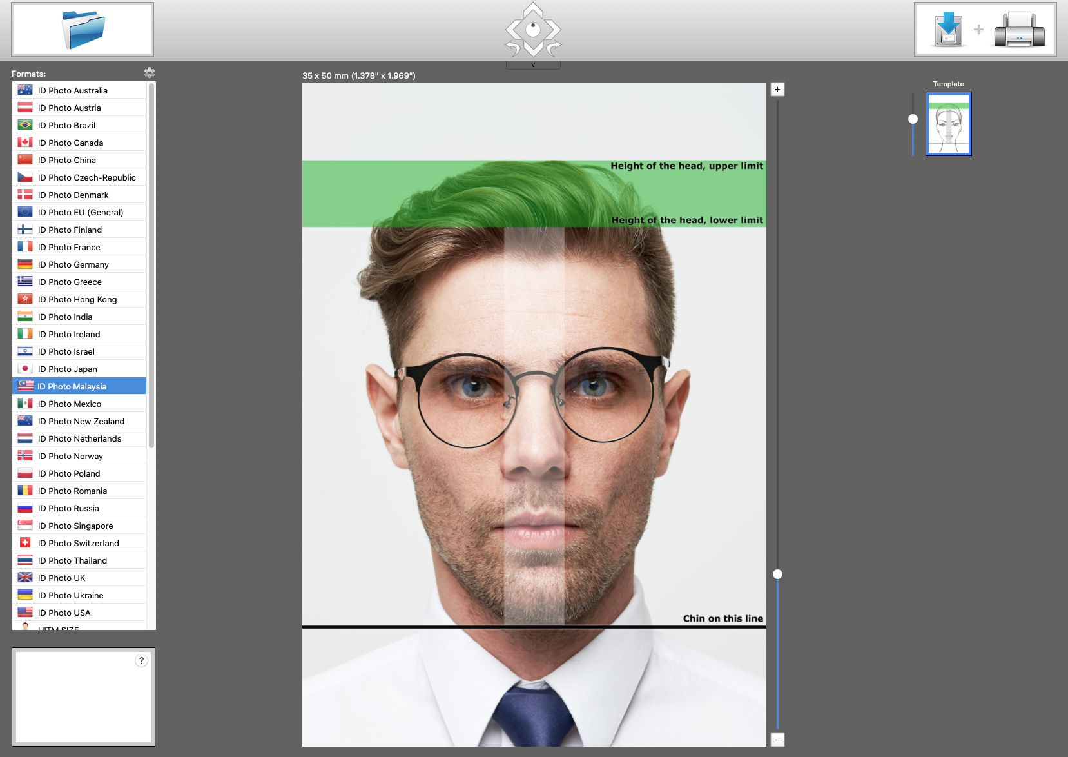Choose ID Photo Japan from list
The image size is (1068, 757).
pyautogui.click(x=67, y=369)
